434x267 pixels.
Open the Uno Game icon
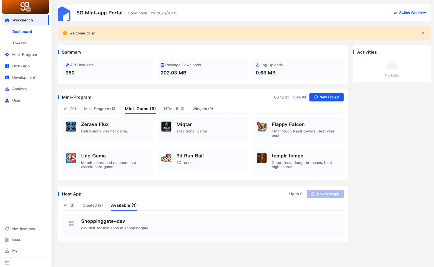(71, 158)
